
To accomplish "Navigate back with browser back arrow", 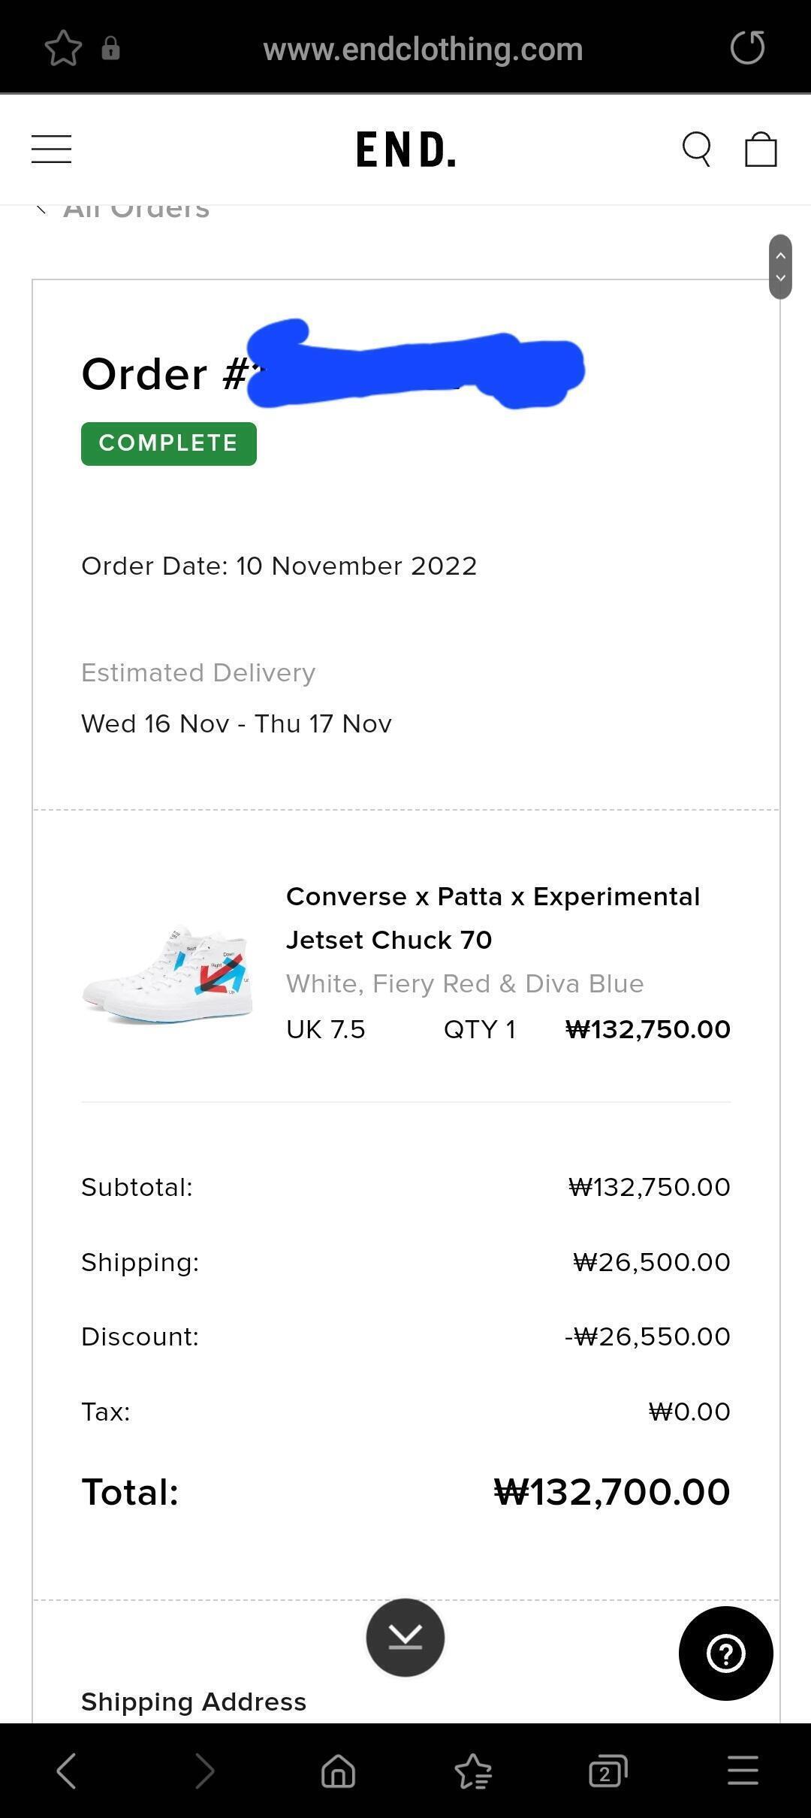I will tap(67, 1771).
